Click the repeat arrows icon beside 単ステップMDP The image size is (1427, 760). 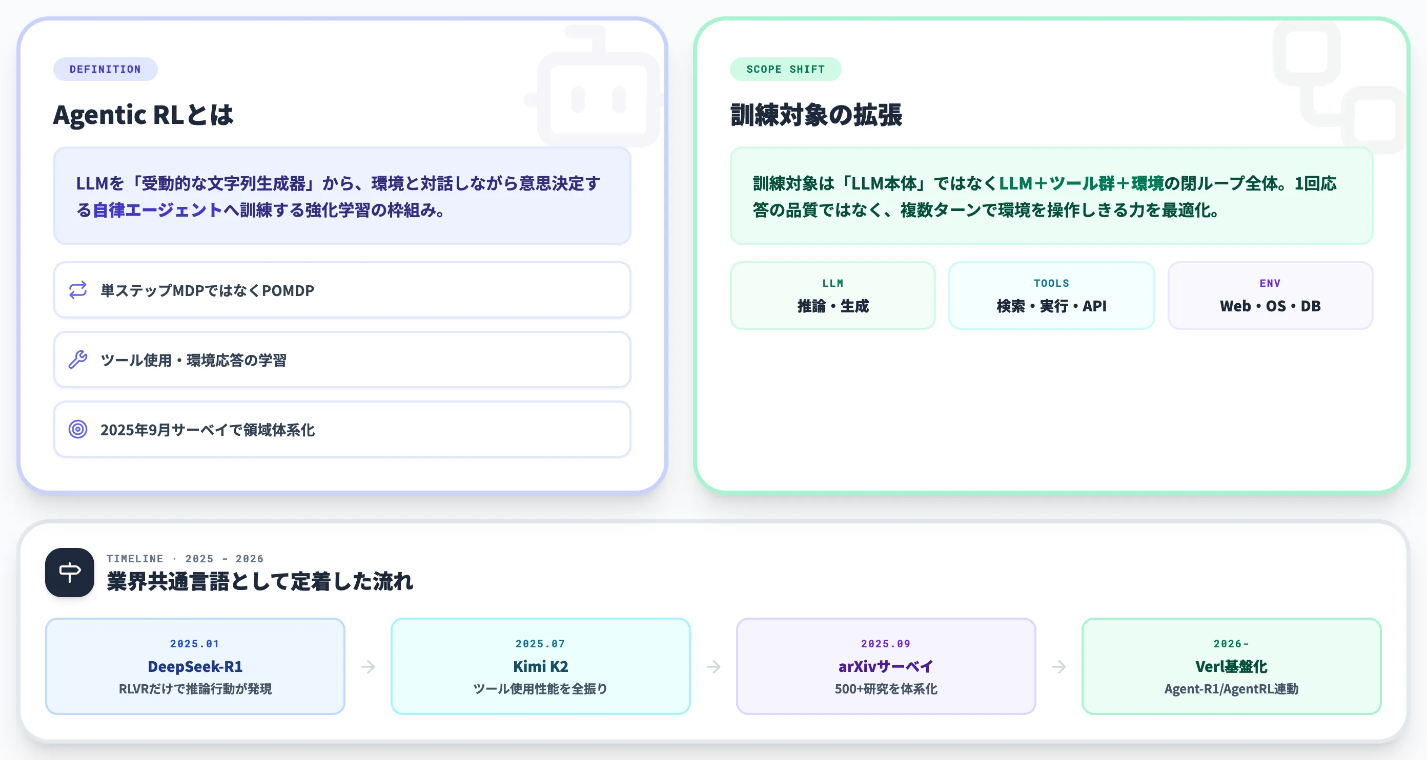click(x=77, y=290)
